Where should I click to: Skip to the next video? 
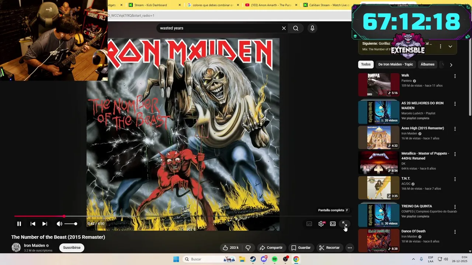(45, 224)
